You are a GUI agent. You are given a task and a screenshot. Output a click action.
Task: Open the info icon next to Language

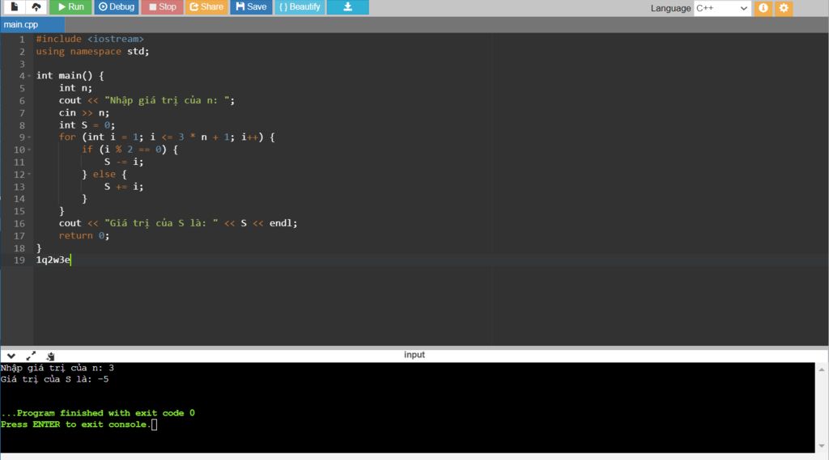click(x=763, y=8)
